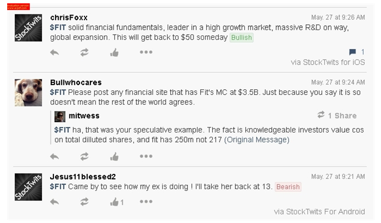Viewport: 381px width, 223px height.
Task: Reshare Jesus11blessed2's post
Action: pos(84,202)
